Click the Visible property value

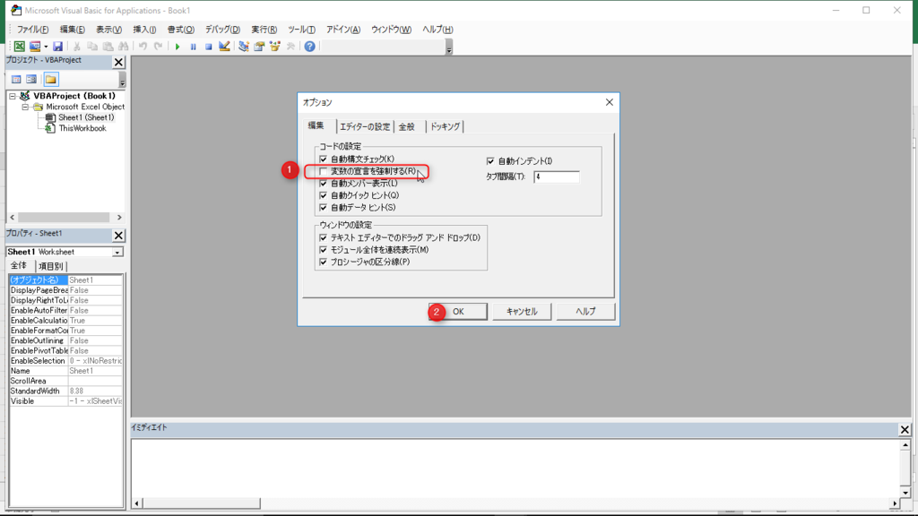pyautogui.click(x=95, y=401)
